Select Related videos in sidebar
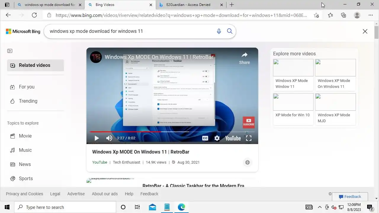This screenshot has height=213, width=379. pyautogui.click(x=36, y=65)
